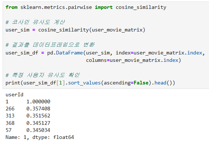Click 'ascending=False' argument
The height and width of the screenshot is (143, 209).
(126, 83)
